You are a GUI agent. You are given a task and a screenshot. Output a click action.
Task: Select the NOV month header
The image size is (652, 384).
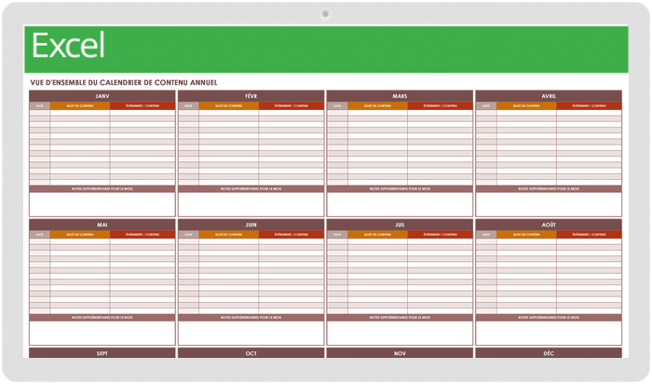pos(400,353)
